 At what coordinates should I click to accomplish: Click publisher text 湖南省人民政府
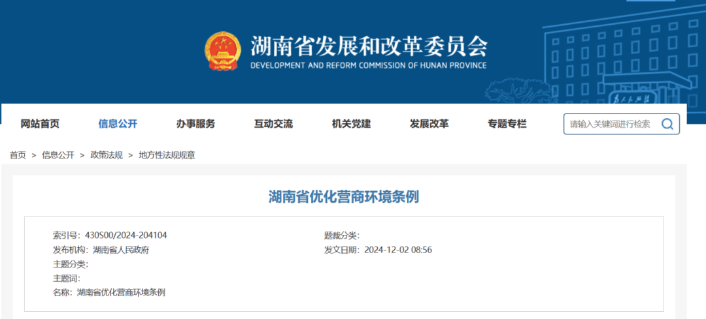click(121, 251)
